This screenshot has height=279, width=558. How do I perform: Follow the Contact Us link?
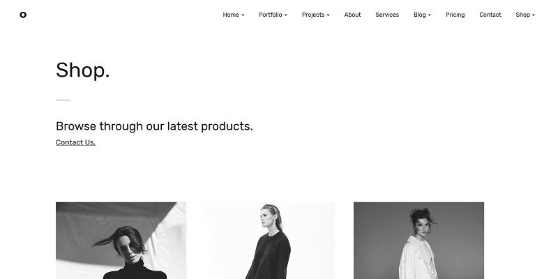tap(75, 142)
